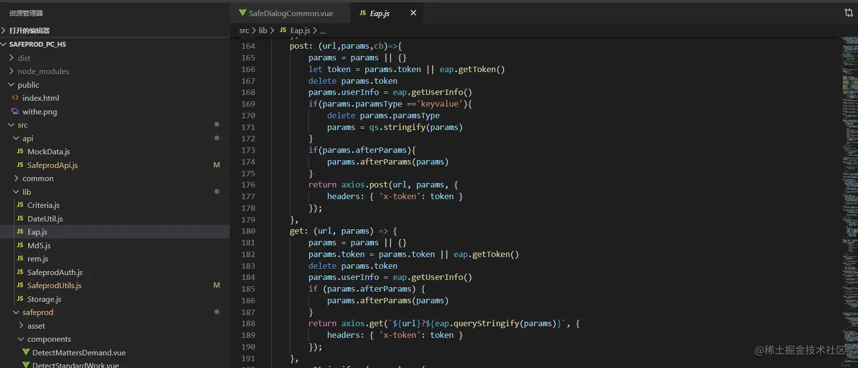The image size is (858, 368).
Task: Click the M status badge on SafeprodApi.js
Action: (x=216, y=165)
